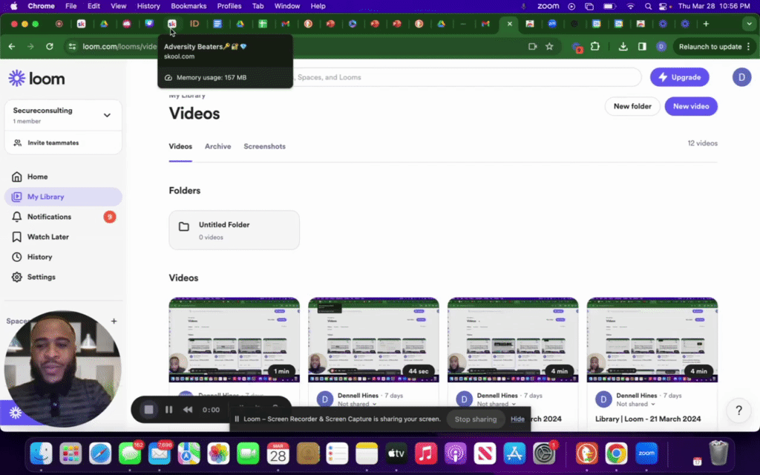The image size is (760, 475).
Task: Open Spotlight search in menu bar
Action: click(x=648, y=6)
